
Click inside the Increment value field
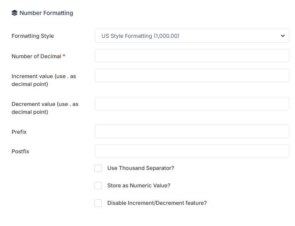pos(192,76)
